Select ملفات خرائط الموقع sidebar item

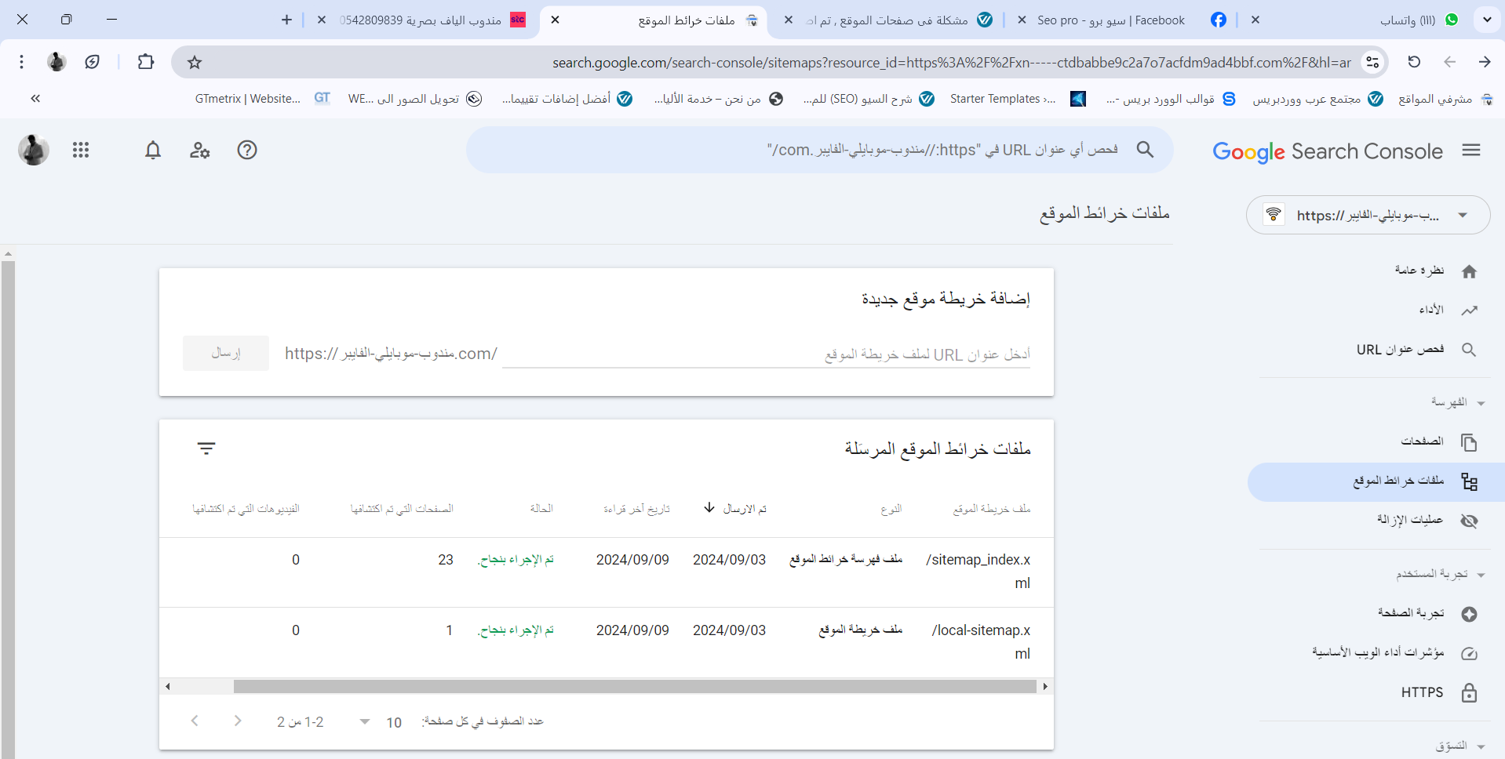(1376, 481)
